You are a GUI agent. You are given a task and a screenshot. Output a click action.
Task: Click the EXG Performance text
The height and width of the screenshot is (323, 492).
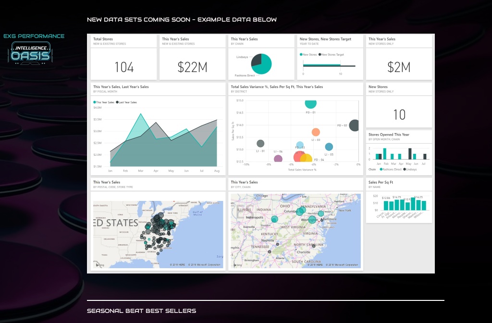[x=34, y=36]
